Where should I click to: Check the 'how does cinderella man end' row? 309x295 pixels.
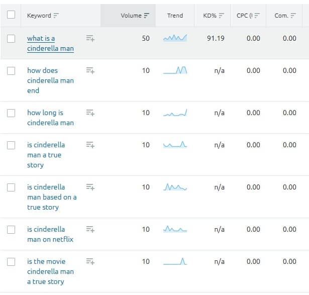(11, 71)
